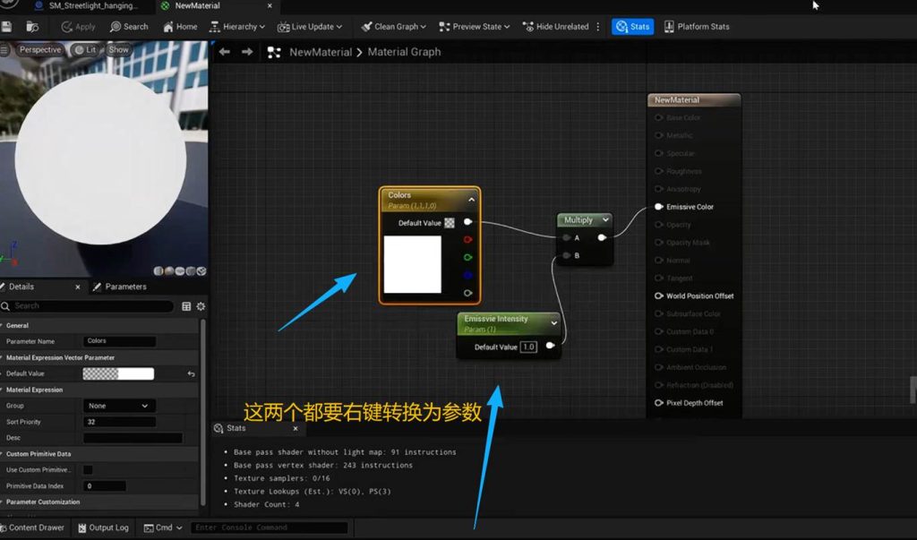Reset Default Value with the revert arrow
Screen dimensions: 917x540
click(x=191, y=373)
